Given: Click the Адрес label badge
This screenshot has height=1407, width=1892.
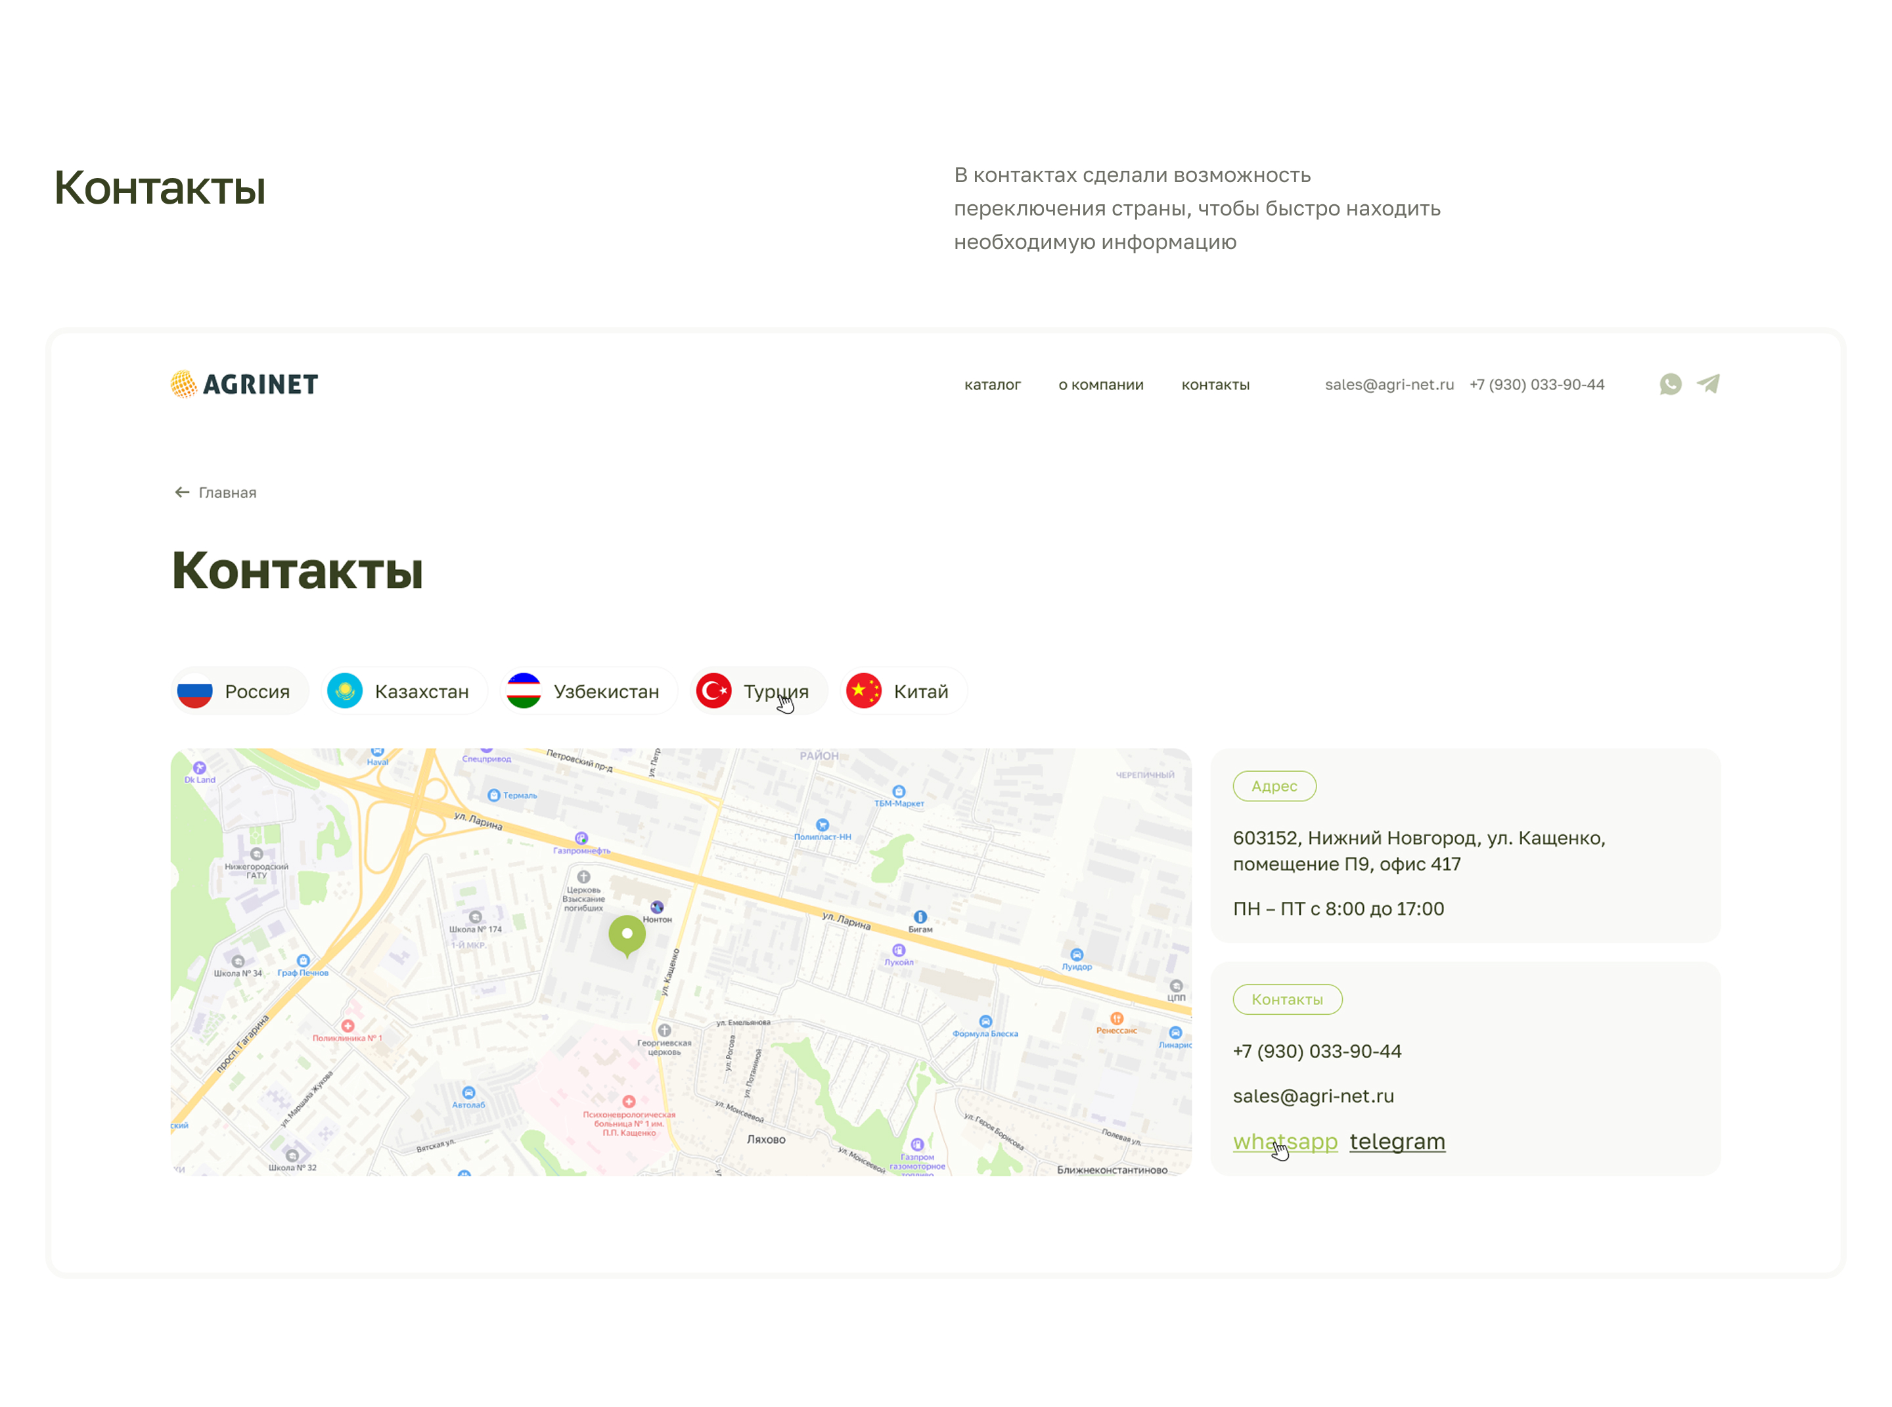Looking at the screenshot, I should (x=1274, y=786).
